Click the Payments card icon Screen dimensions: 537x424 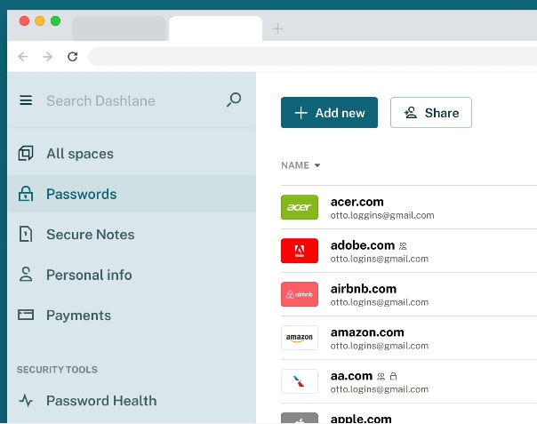click(26, 315)
